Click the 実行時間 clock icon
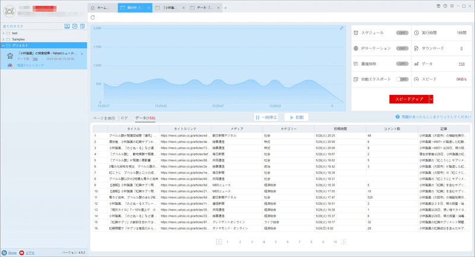The width and height of the screenshot is (475, 257). (x=416, y=33)
